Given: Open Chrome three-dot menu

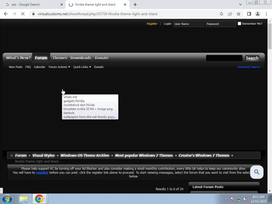Looking at the screenshot, I should tap(266, 14).
